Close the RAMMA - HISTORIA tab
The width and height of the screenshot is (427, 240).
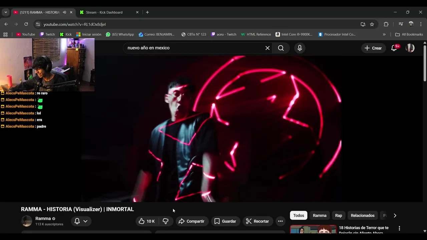coord(71,12)
